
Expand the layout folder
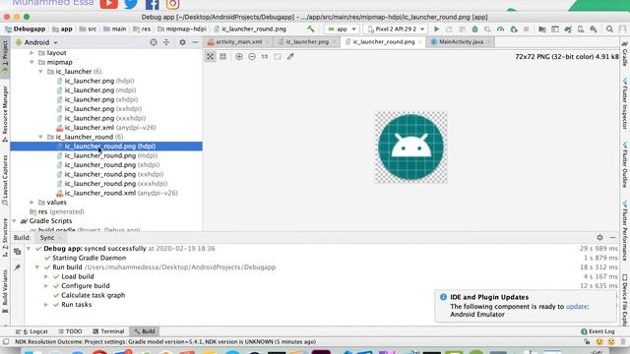(31, 53)
